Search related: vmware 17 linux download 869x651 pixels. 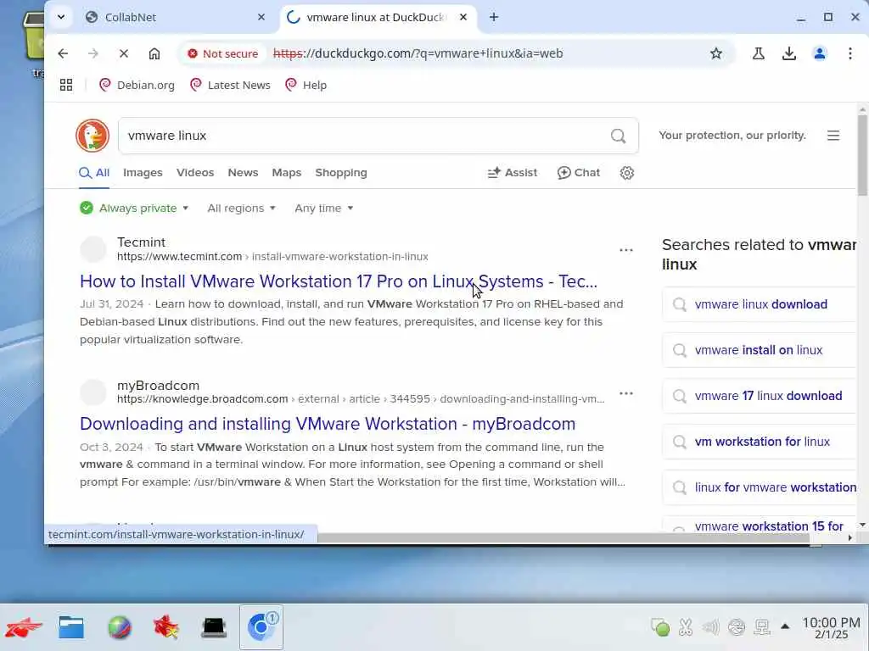point(760,396)
